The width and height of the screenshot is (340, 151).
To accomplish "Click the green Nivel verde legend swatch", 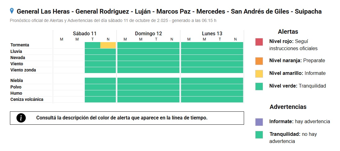I will tap(259, 86).
